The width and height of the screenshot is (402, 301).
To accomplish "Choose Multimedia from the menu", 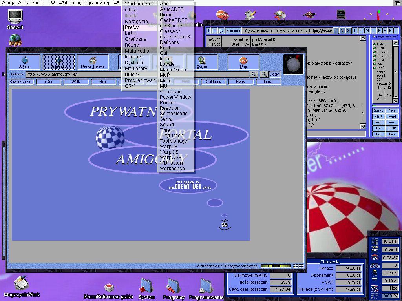I will [x=137, y=51].
